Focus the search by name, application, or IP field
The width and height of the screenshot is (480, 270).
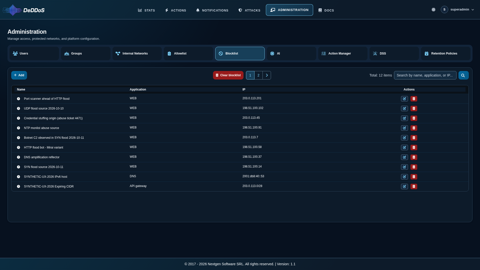[x=425, y=75]
